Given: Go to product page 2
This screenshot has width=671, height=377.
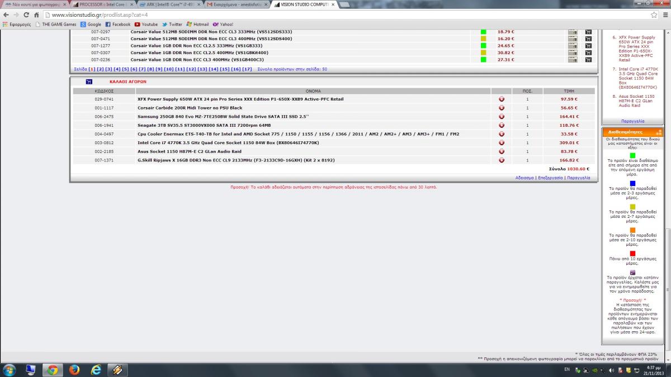Looking at the screenshot, I should [x=100, y=69].
